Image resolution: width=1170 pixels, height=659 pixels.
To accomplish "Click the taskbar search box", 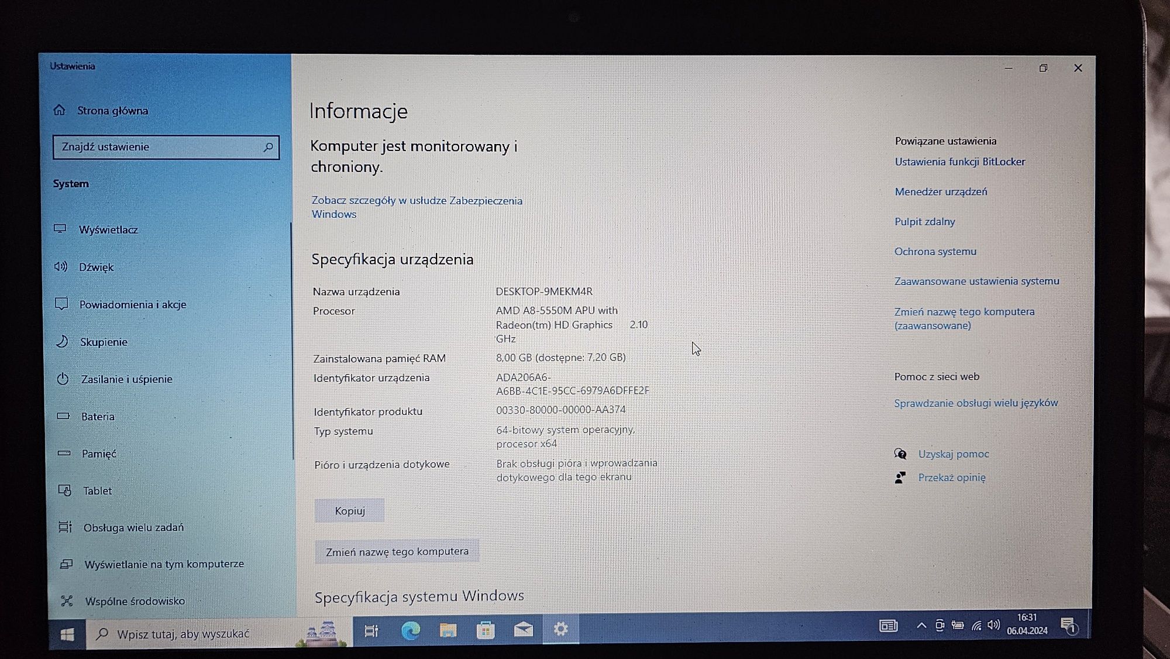I will [219, 633].
